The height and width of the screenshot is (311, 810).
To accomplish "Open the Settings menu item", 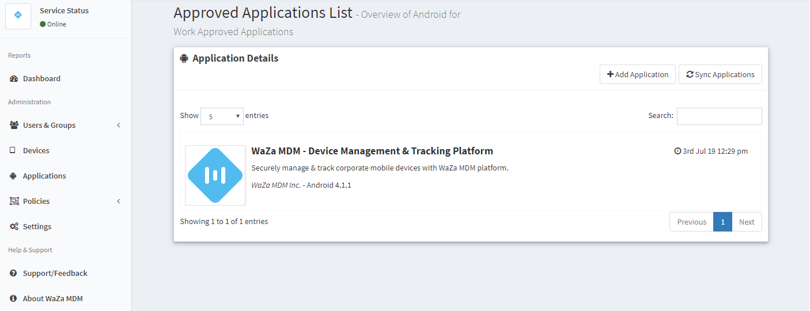I will click(x=66, y=226).
